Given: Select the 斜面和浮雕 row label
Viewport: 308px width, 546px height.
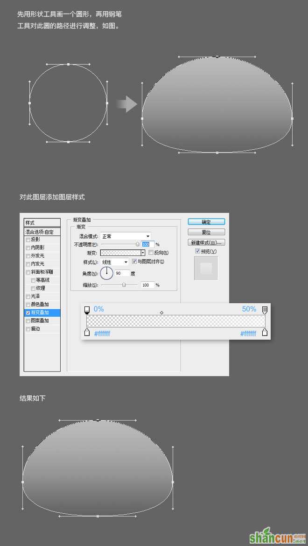Looking at the screenshot, I should point(42,272).
